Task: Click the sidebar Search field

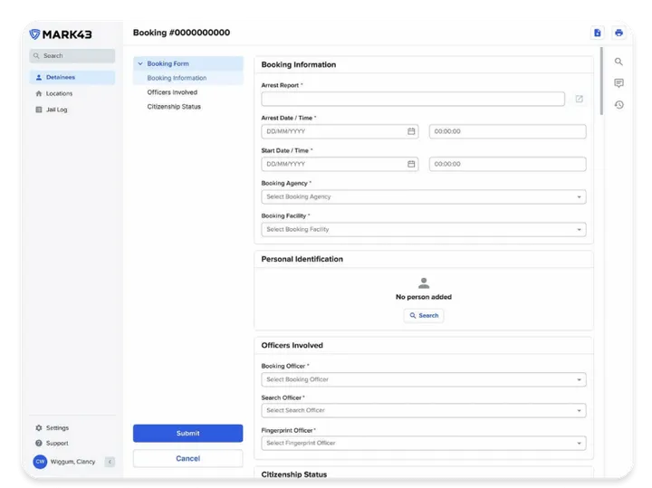Action: (x=72, y=56)
